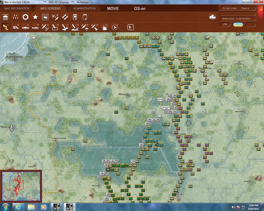Select Move mode F1 icon

tap(6, 27)
